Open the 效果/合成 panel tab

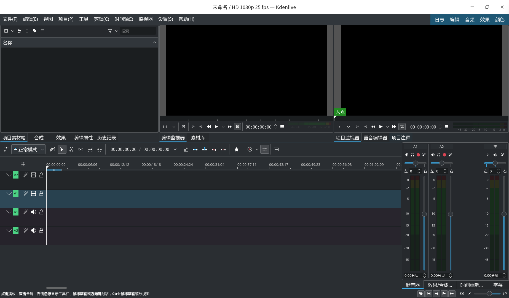point(440,285)
